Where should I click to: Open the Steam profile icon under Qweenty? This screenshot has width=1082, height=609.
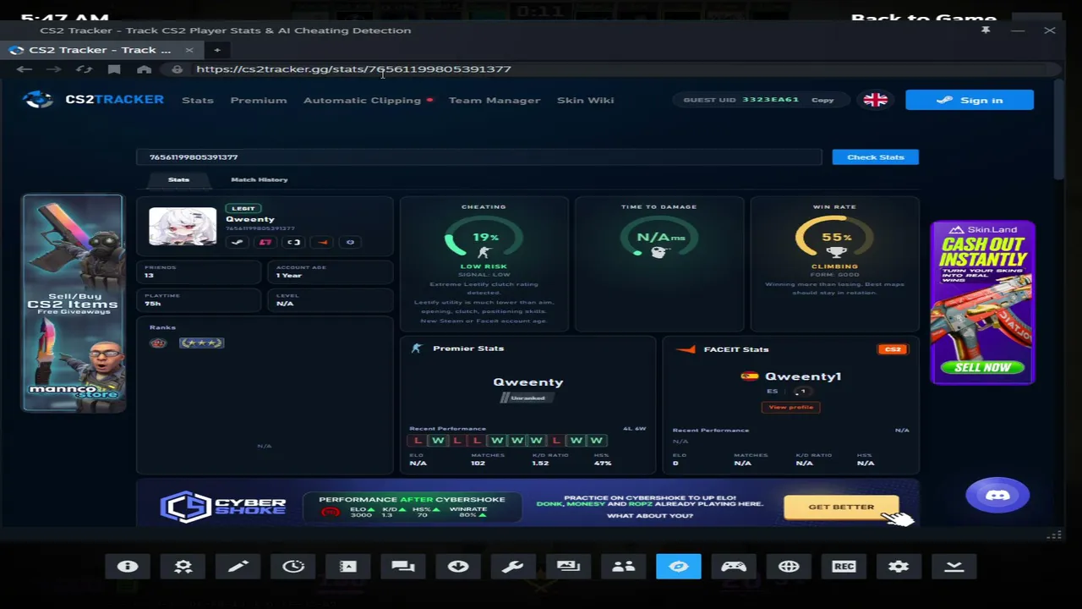click(x=238, y=242)
